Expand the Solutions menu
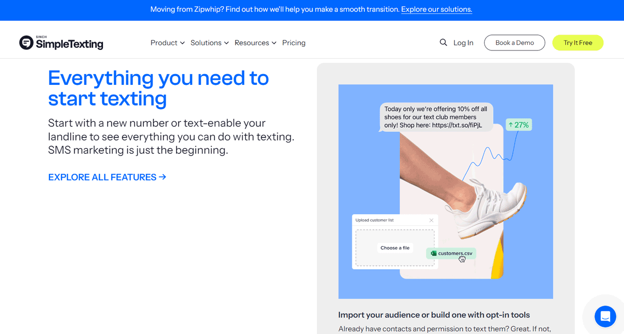The width and height of the screenshot is (624, 334). [210, 43]
